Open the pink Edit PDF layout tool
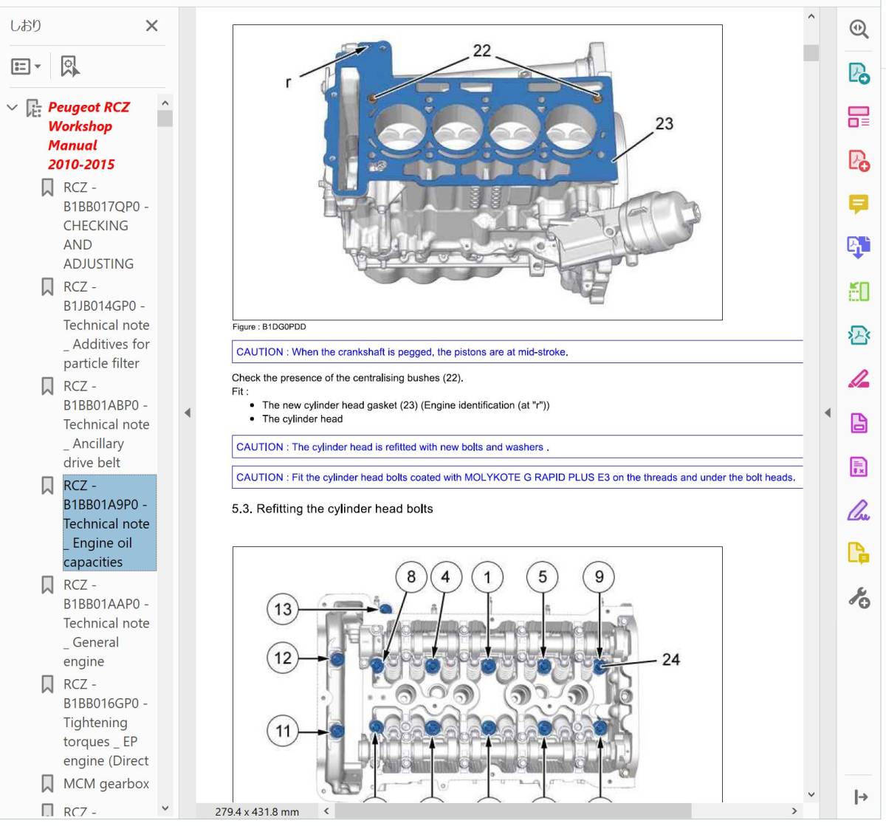Screen dimensions: 886x826 858,117
